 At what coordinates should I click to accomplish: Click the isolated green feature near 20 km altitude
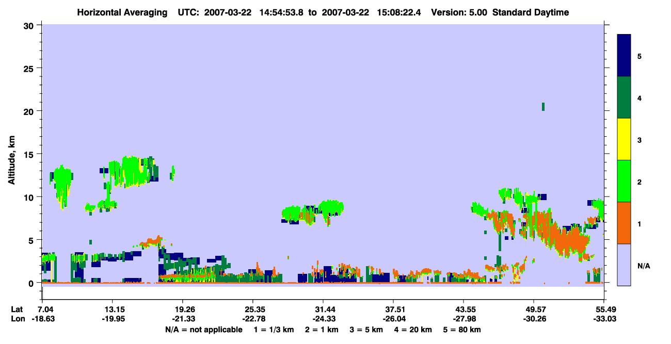point(543,107)
